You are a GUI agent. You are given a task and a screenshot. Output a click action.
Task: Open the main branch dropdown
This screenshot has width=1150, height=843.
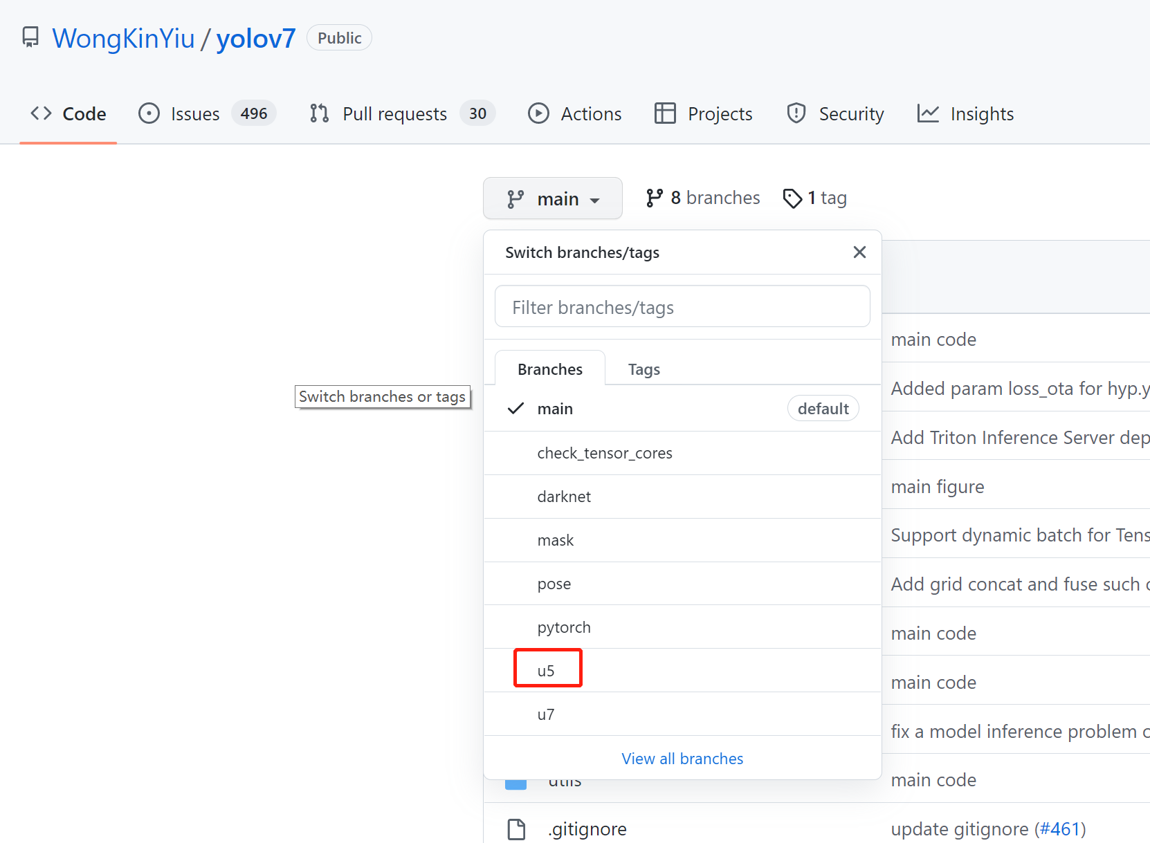point(552,198)
